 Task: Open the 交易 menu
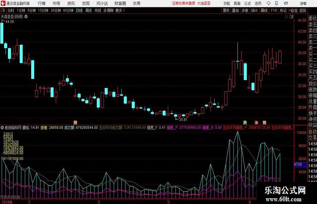pyautogui.click(x=137, y=3)
